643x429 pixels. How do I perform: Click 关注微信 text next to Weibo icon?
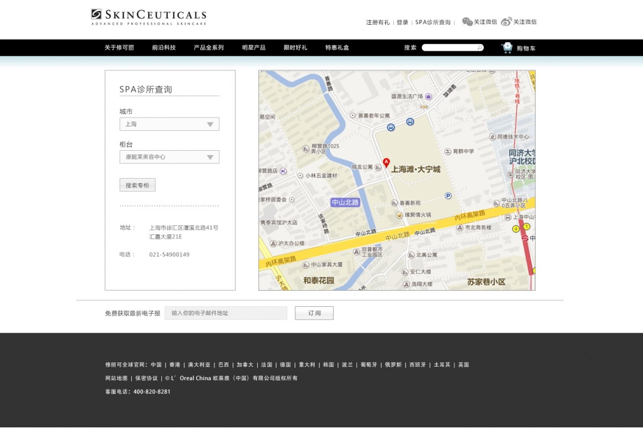click(525, 22)
